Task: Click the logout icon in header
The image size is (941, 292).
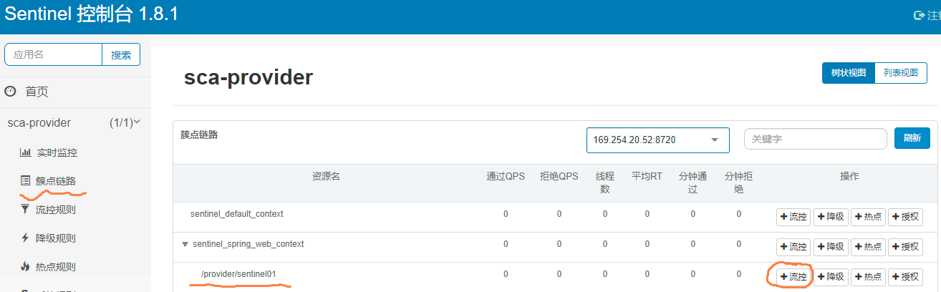Action: point(918,15)
